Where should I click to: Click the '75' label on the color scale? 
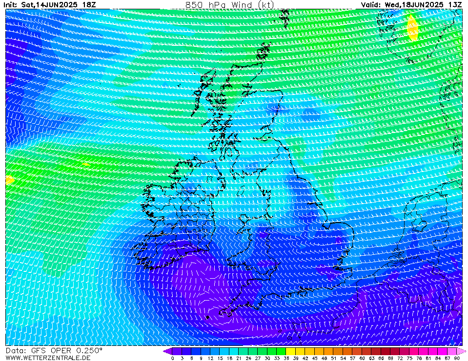coord(409,358)
